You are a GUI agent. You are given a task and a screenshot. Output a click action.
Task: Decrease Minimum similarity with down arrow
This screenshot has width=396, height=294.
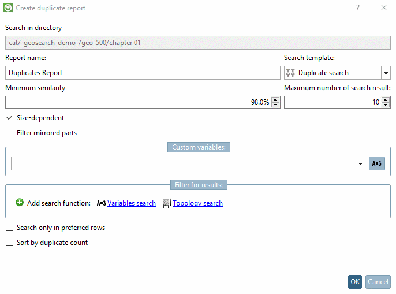[275, 105]
